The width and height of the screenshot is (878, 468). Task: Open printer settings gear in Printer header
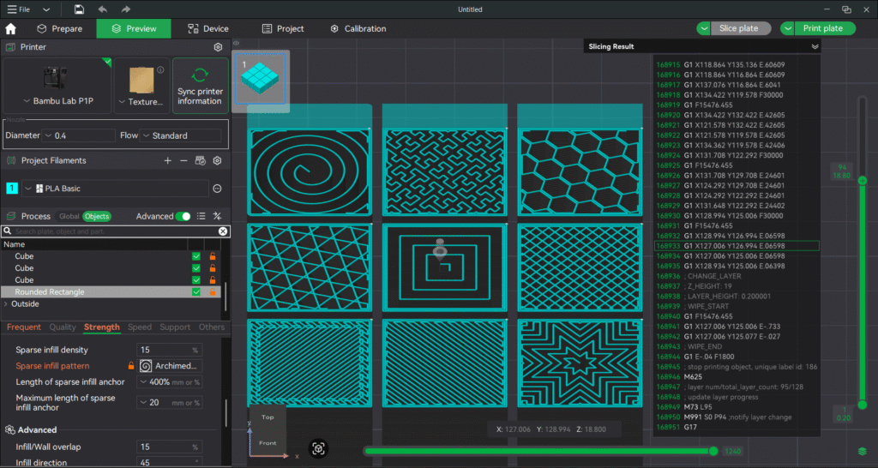(x=219, y=47)
